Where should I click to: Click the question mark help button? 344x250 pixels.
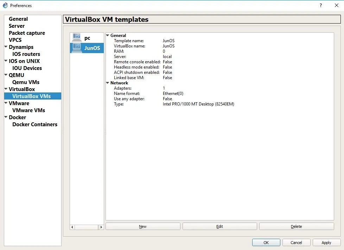coord(321,5)
